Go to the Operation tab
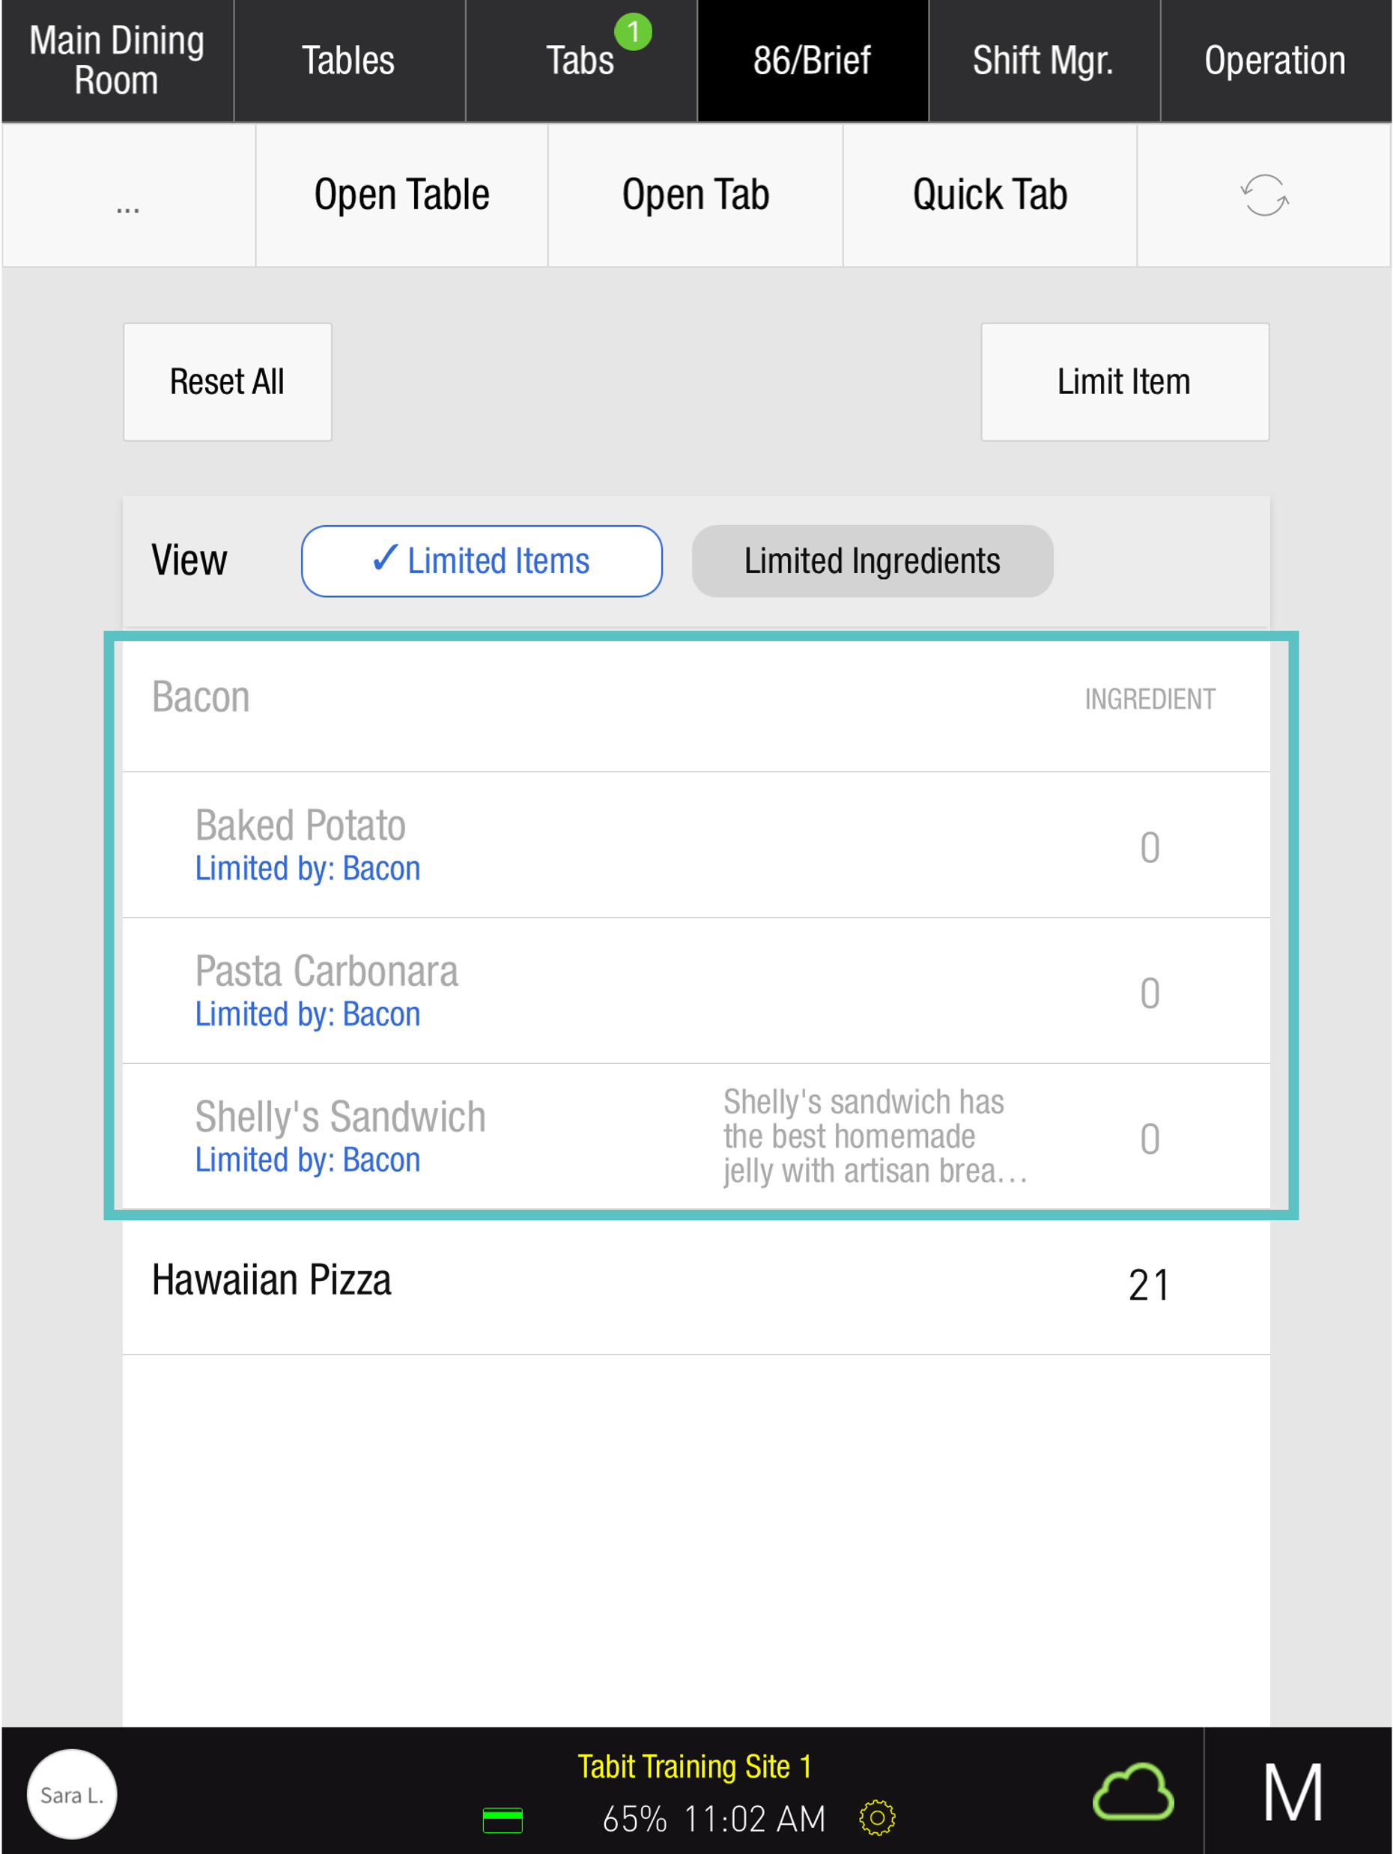Image resolution: width=1393 pixels, height=1854 pixels. pos(1275,61)
